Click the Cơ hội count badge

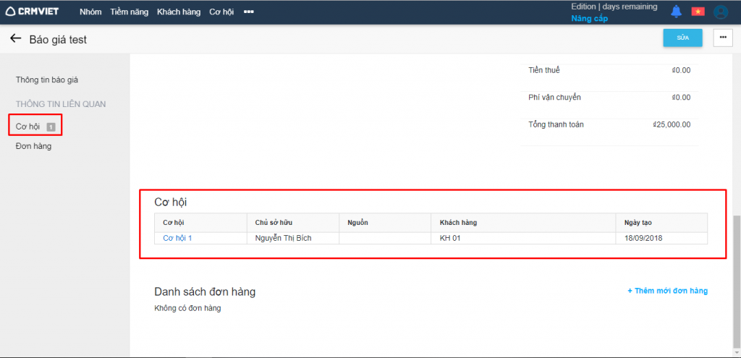tap(51, 127)
